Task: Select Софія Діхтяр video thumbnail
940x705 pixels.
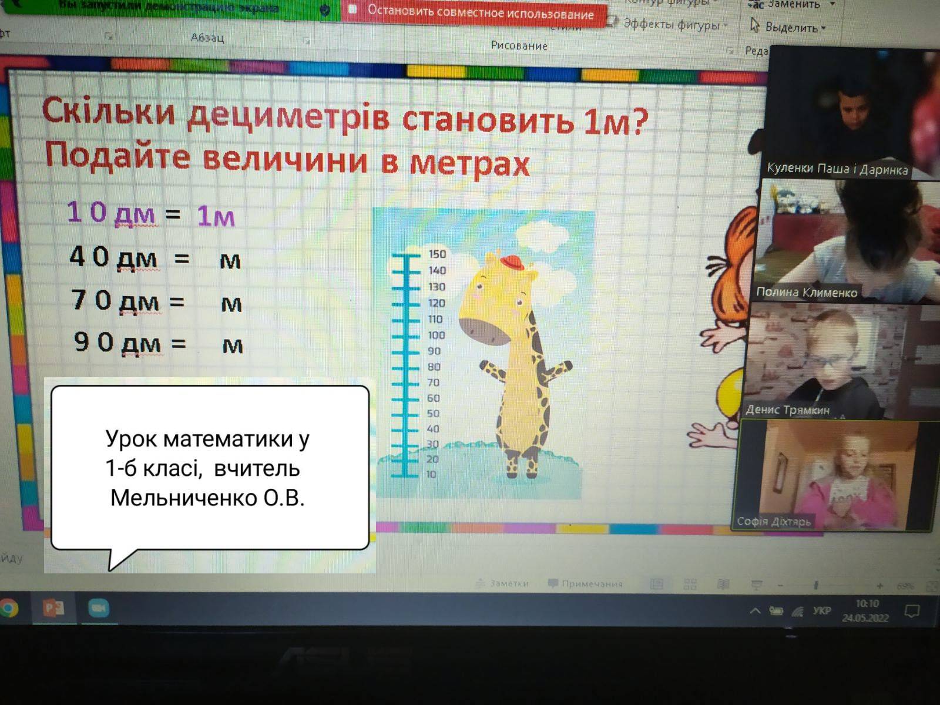Action: pos(834,475)
